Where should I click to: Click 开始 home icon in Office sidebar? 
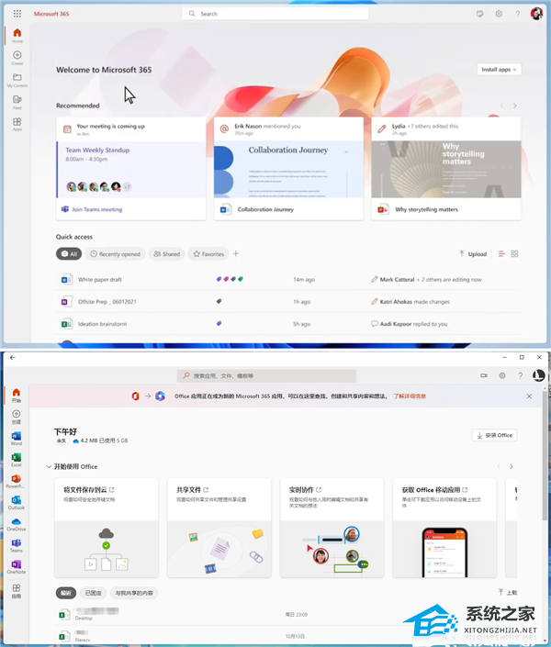point(17,396)
